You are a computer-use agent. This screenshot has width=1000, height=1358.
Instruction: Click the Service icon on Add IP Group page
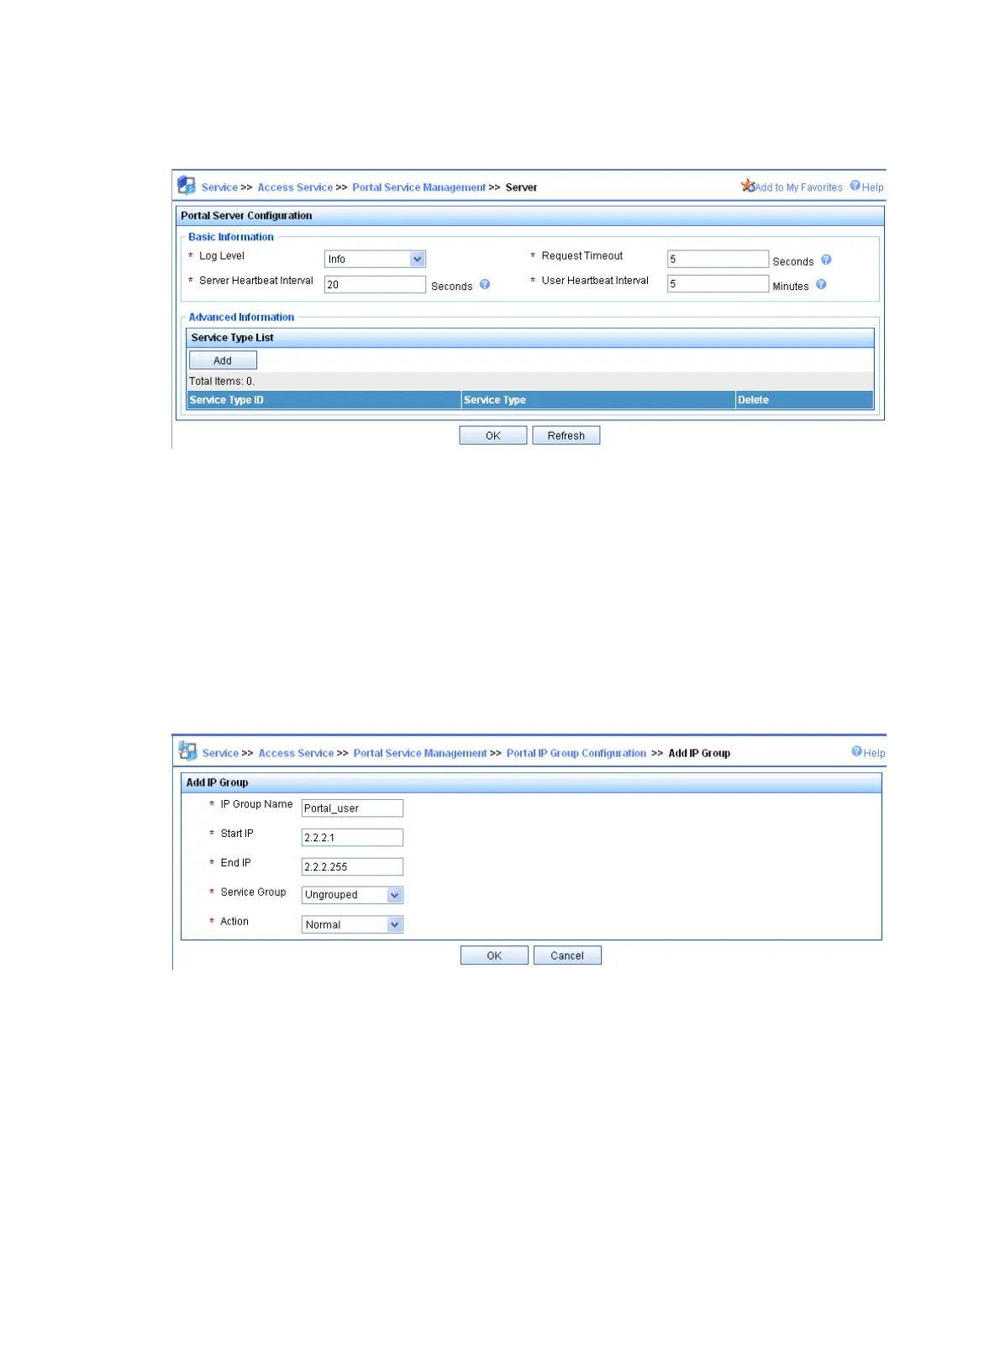(188, 751)
